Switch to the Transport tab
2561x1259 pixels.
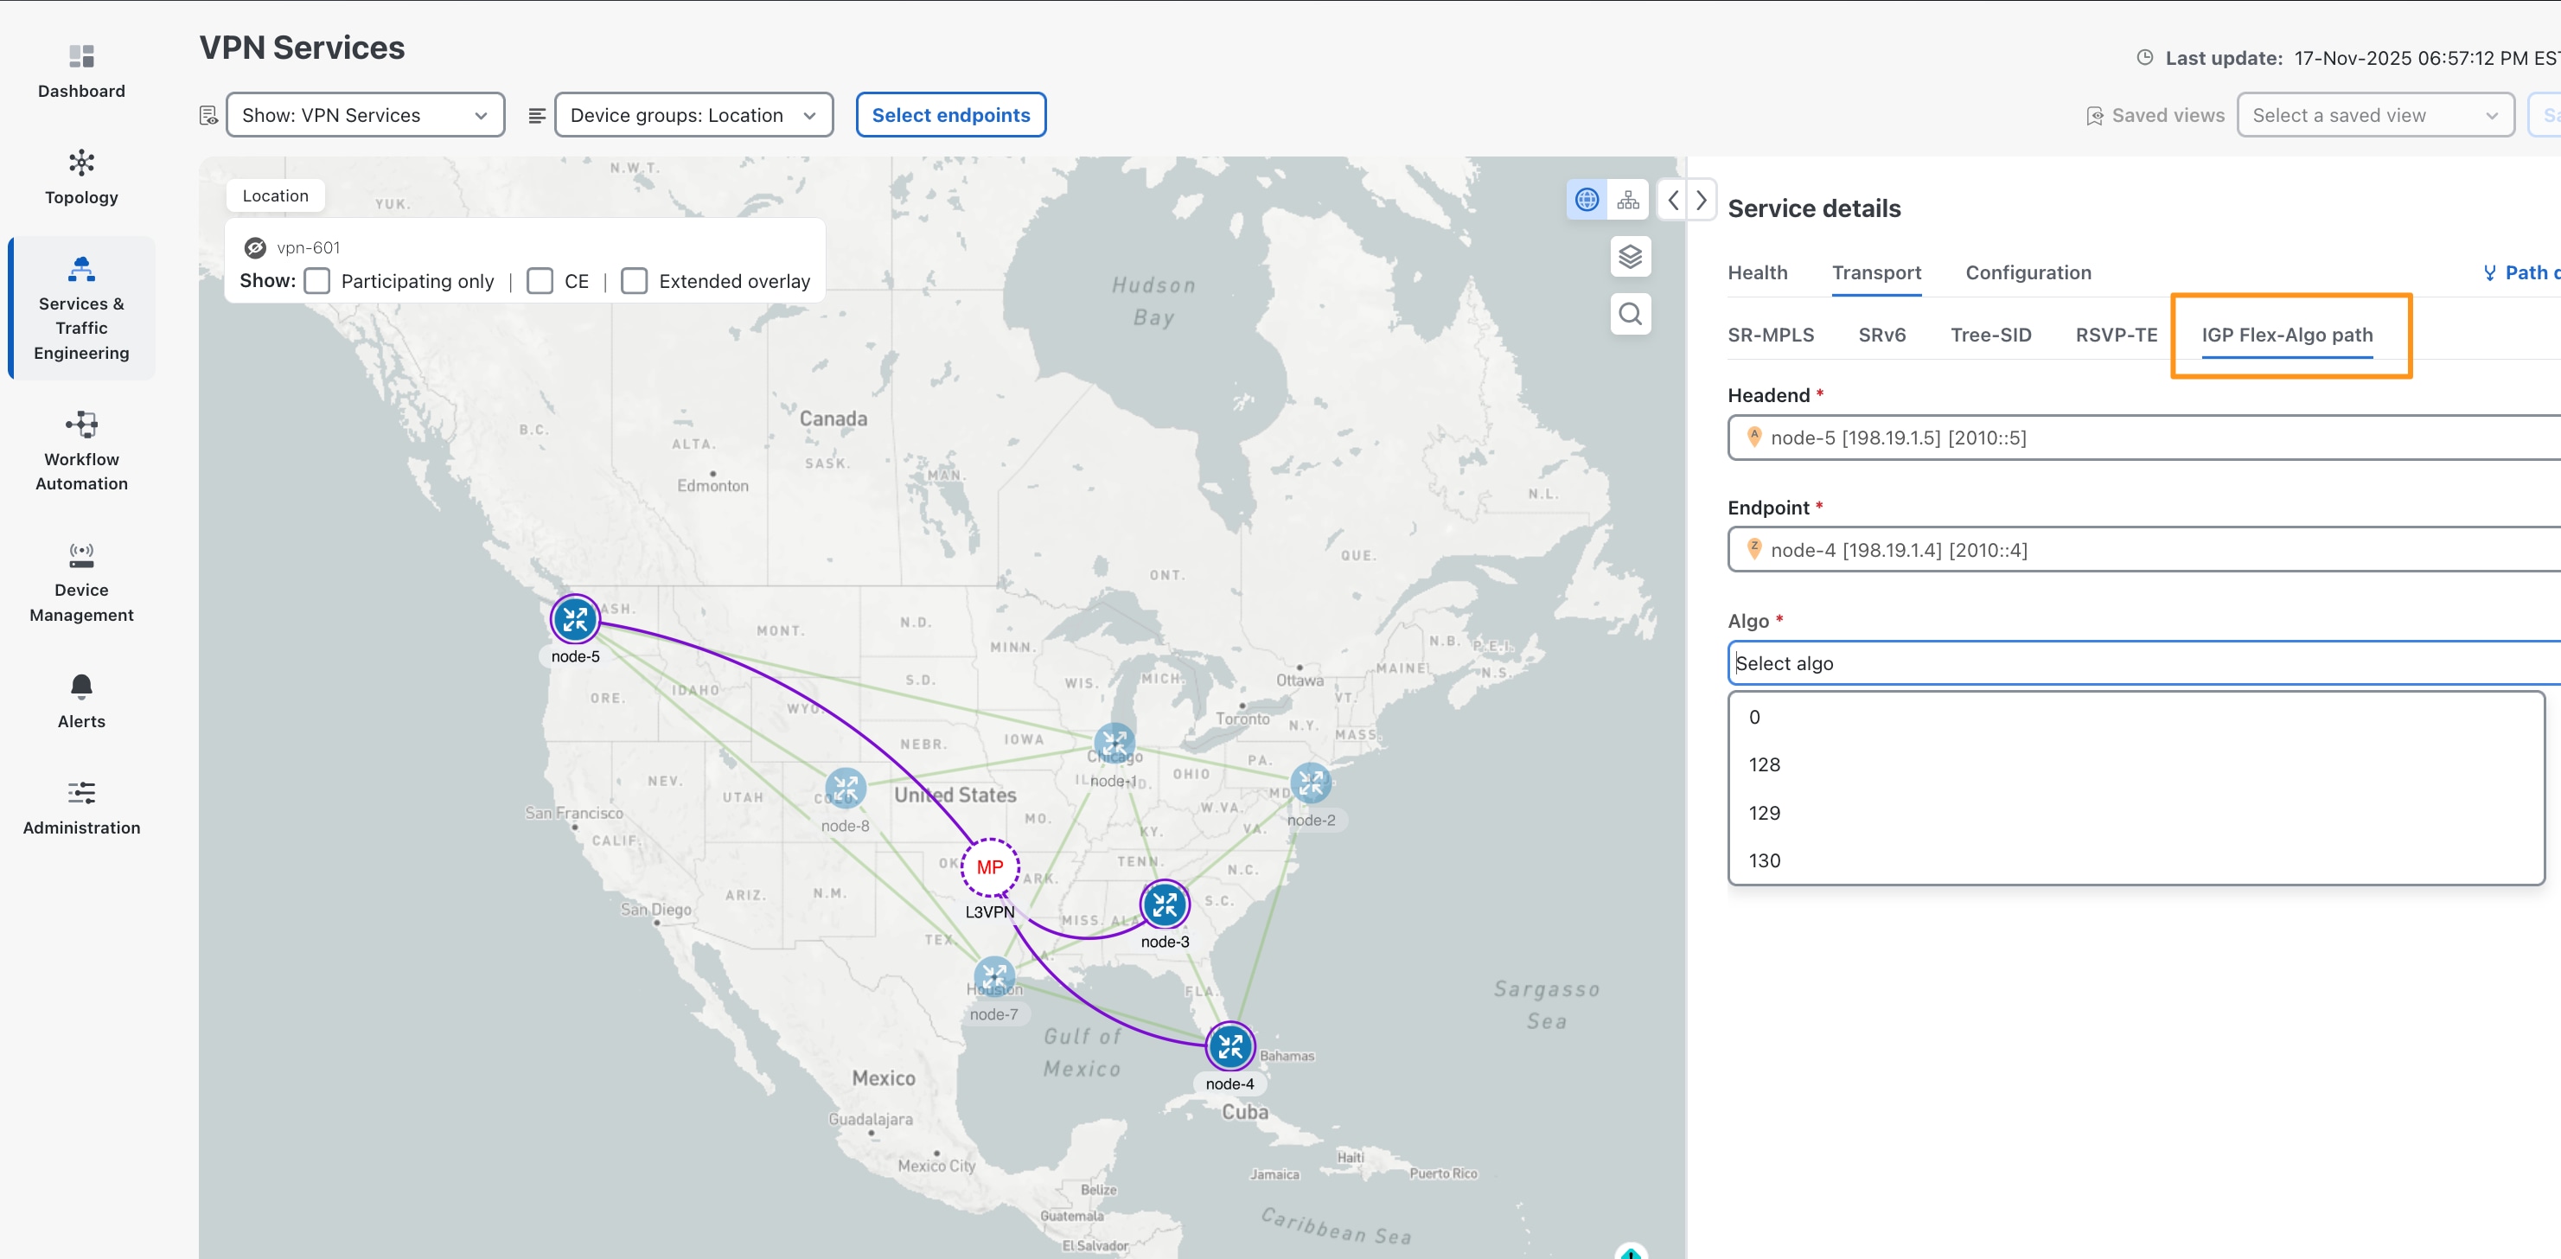pos(1876,272)
